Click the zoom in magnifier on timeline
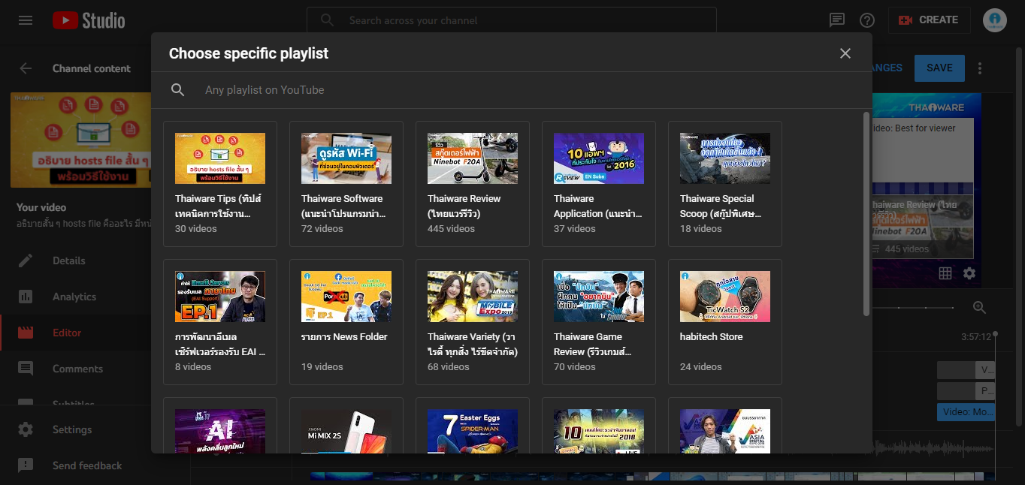 point(979,307)
